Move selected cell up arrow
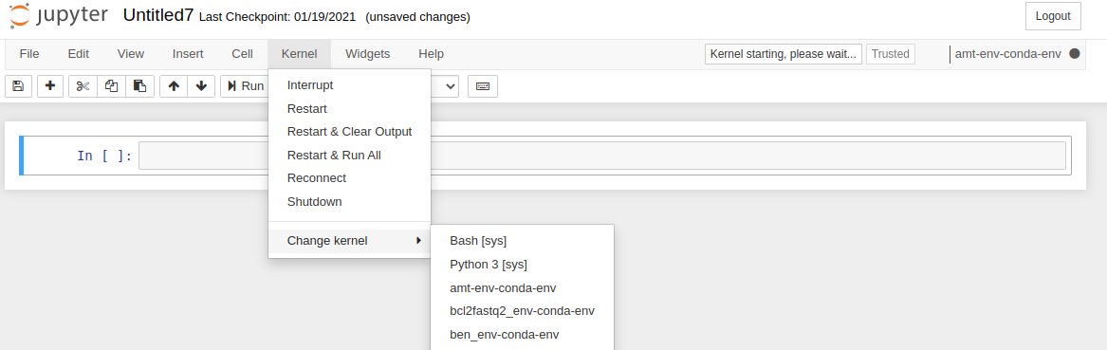Screen dimensions: 1107x350 [x=174, y=86]
